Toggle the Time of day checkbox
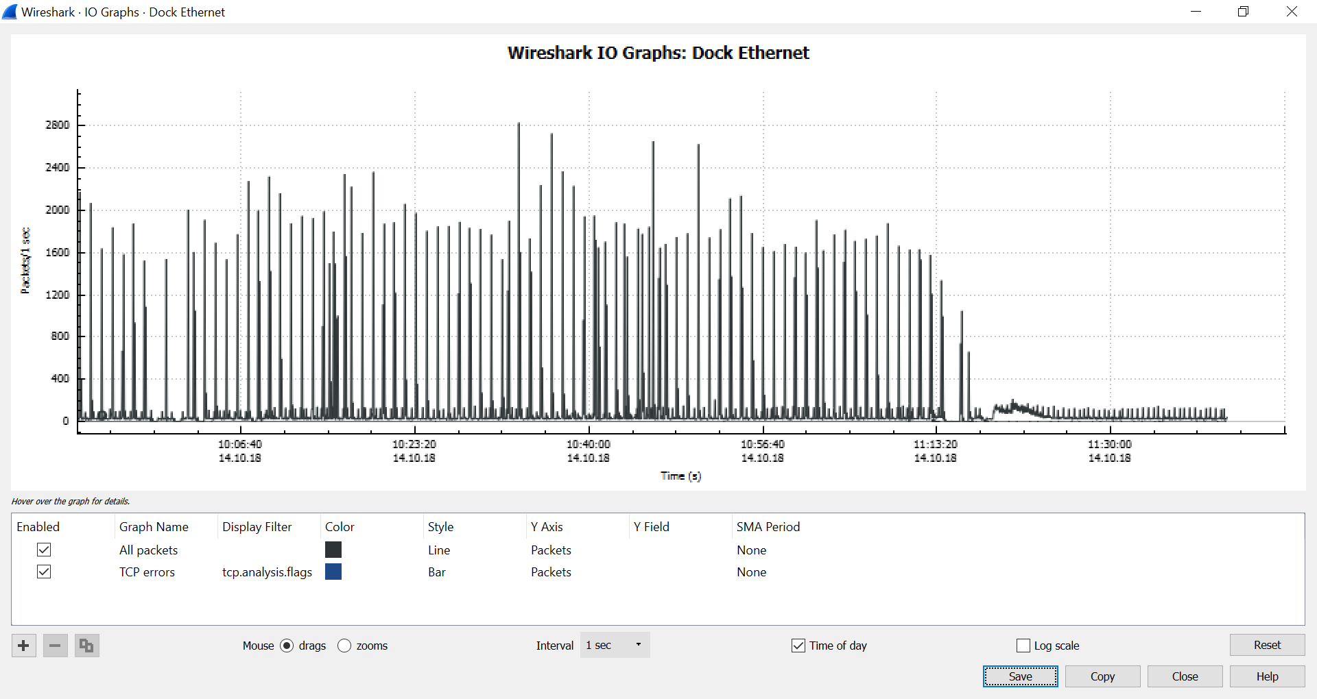1317x699 pixels. coord(798,646)
